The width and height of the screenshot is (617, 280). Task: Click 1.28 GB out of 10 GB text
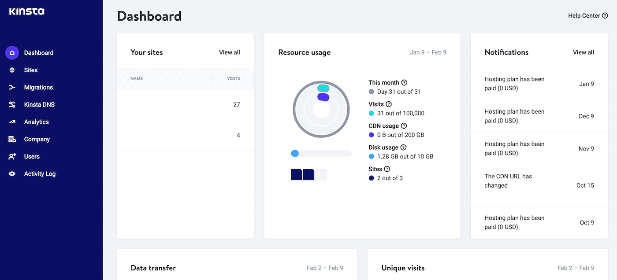(x=405, y=156)
